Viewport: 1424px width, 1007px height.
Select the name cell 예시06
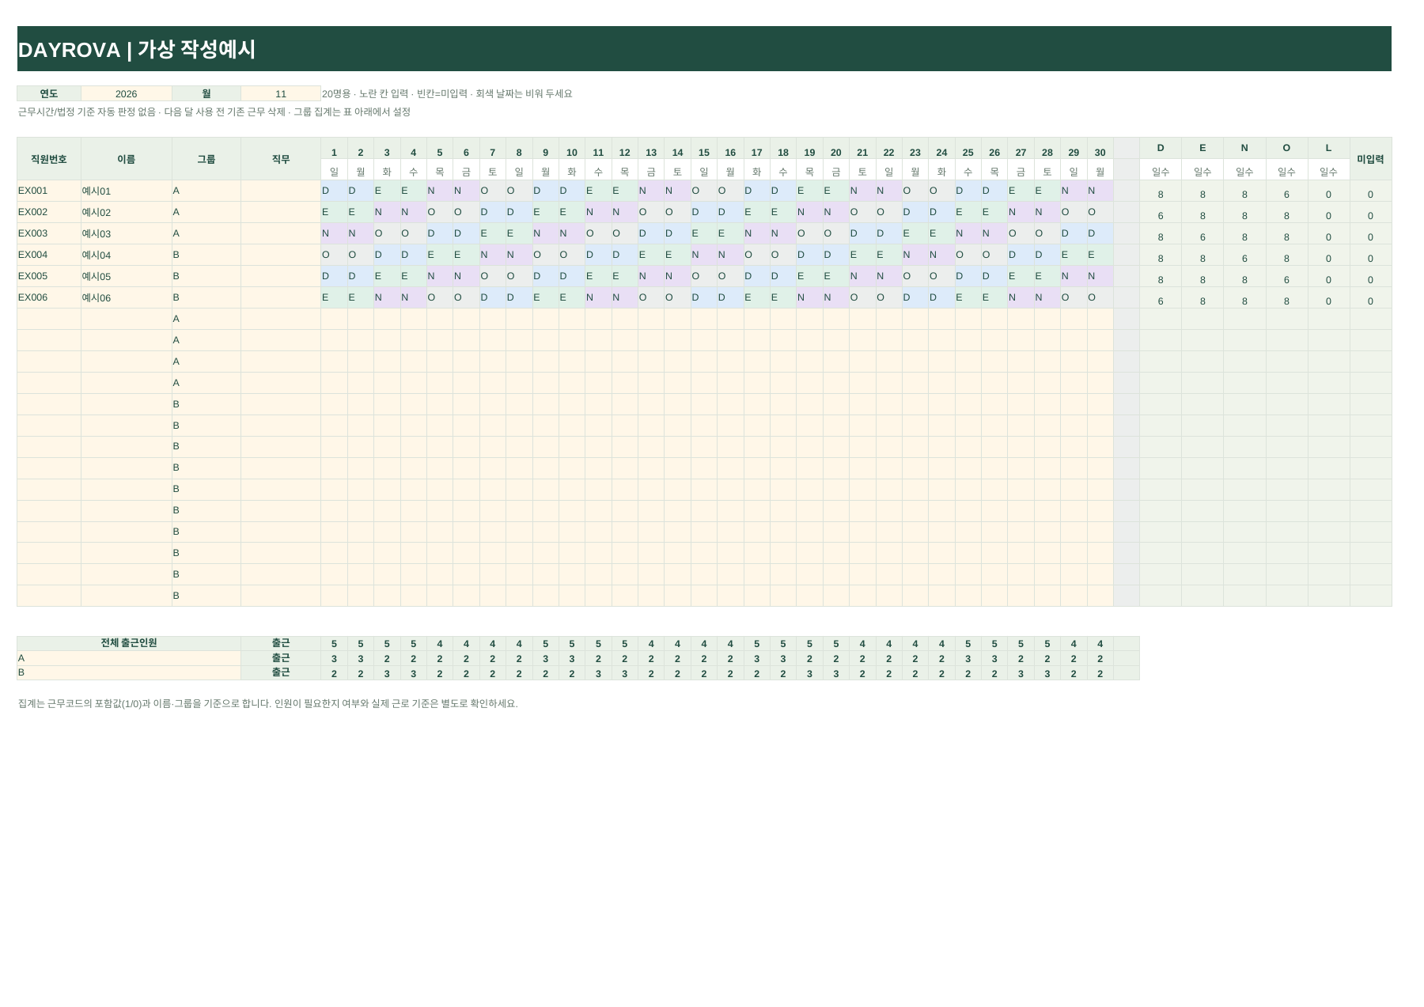tap(127, 297)
